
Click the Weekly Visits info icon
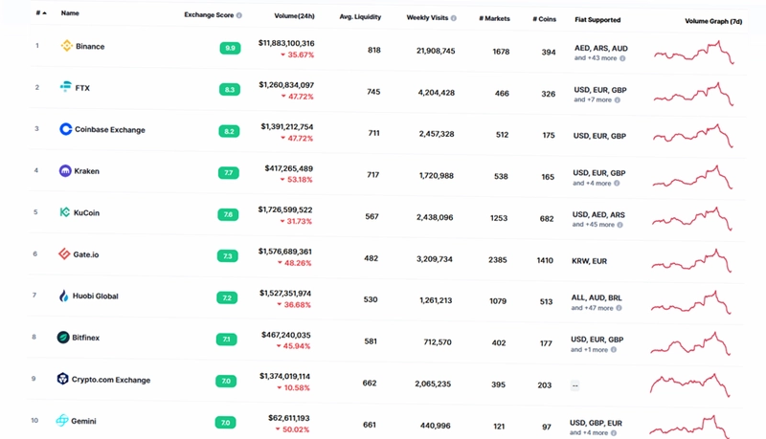pyautogui.click(x=453, y=18)
